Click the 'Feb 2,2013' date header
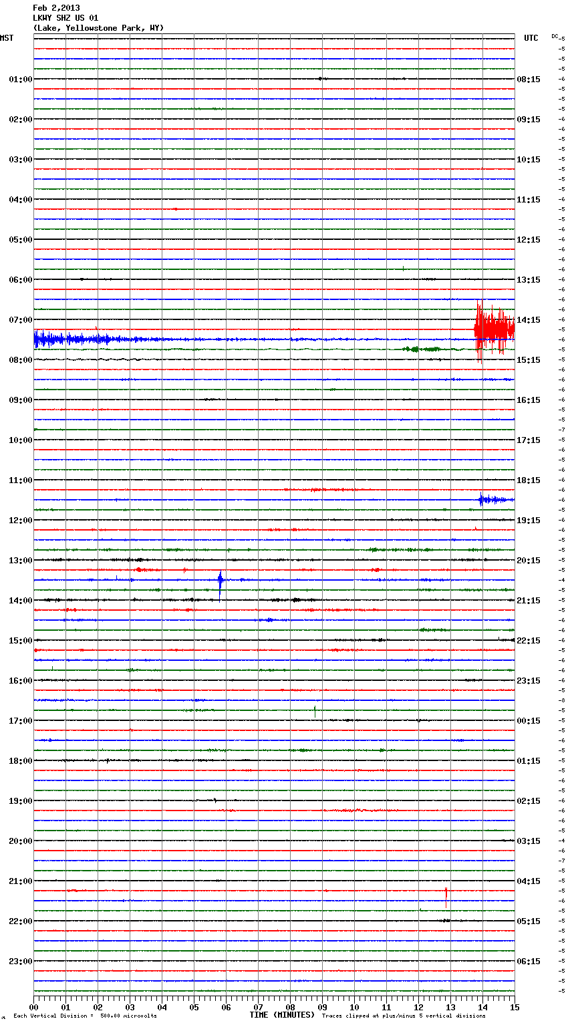This screenshot has width=568, height=1025. (56, 8)
